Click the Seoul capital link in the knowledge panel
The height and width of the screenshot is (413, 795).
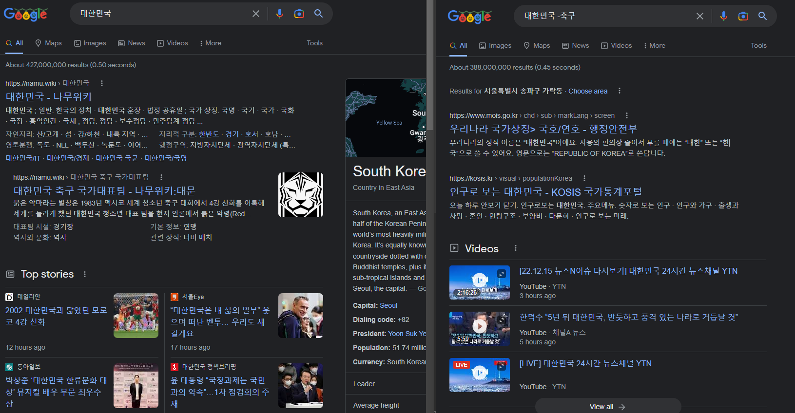point(388,305)
